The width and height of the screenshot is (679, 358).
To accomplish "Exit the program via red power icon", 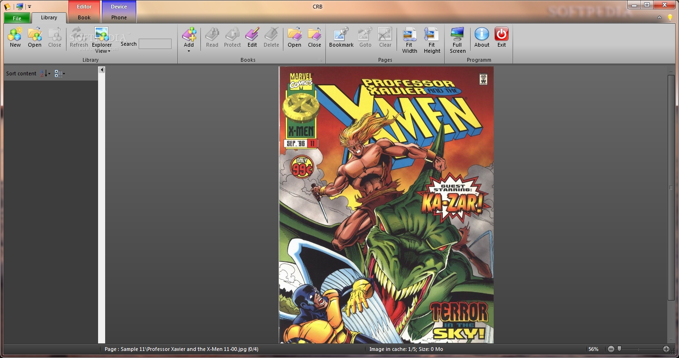I will coord(501,38).
